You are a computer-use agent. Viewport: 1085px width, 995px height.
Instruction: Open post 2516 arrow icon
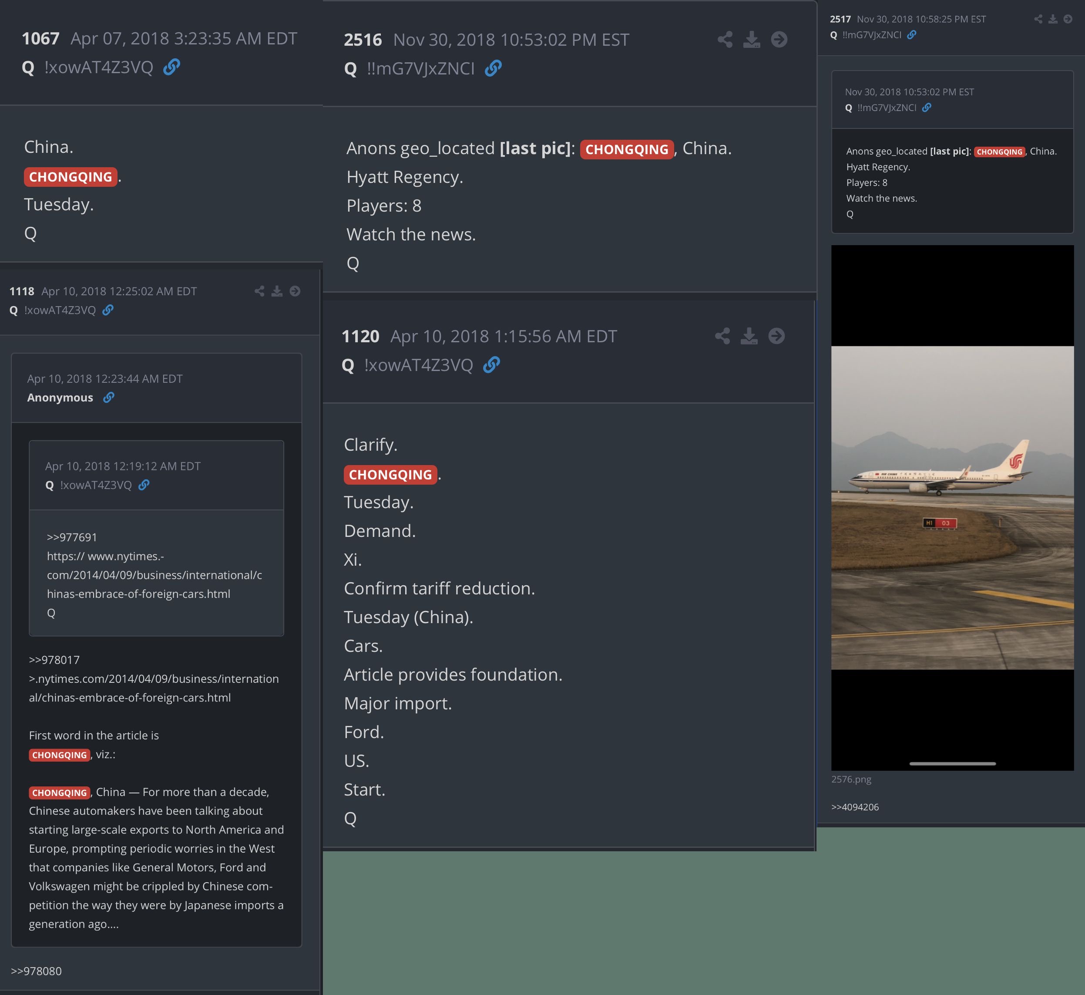tap(779, 39)
